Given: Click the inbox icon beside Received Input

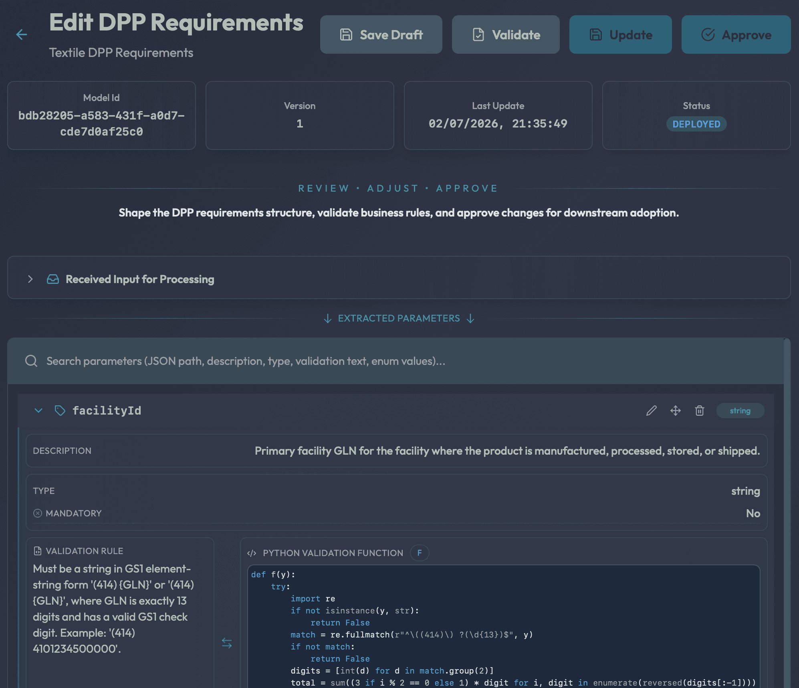Looking at the screenshot, I should pos(53,279).
